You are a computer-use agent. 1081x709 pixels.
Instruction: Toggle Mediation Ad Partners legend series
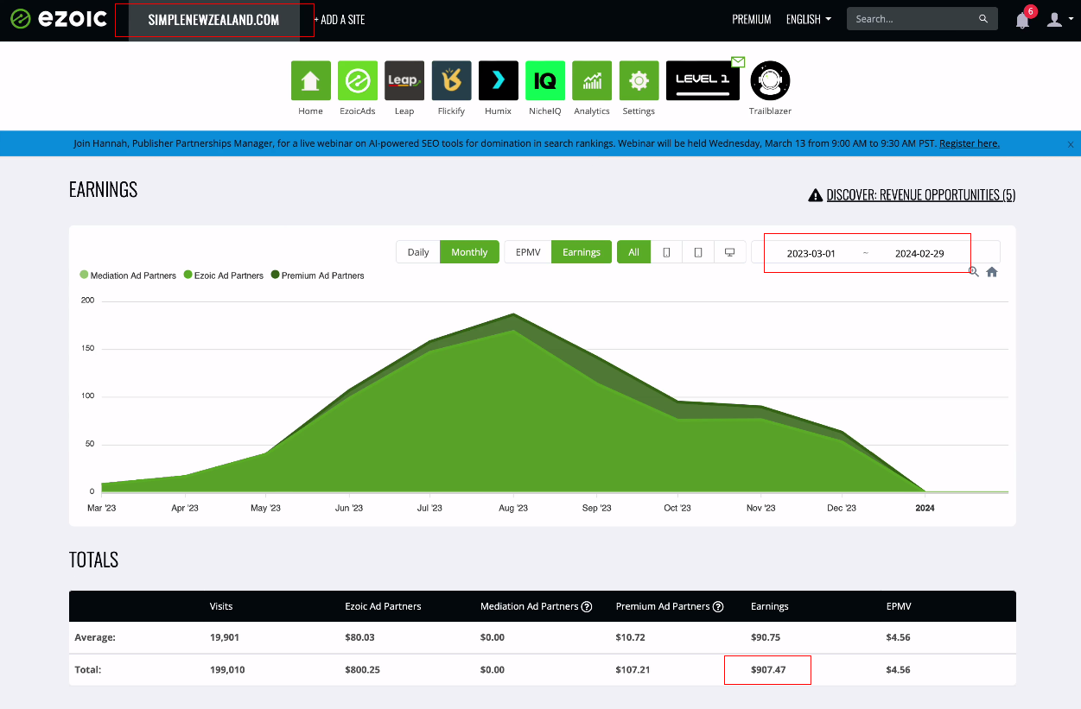pyautogui.click(x=128, y=275)
